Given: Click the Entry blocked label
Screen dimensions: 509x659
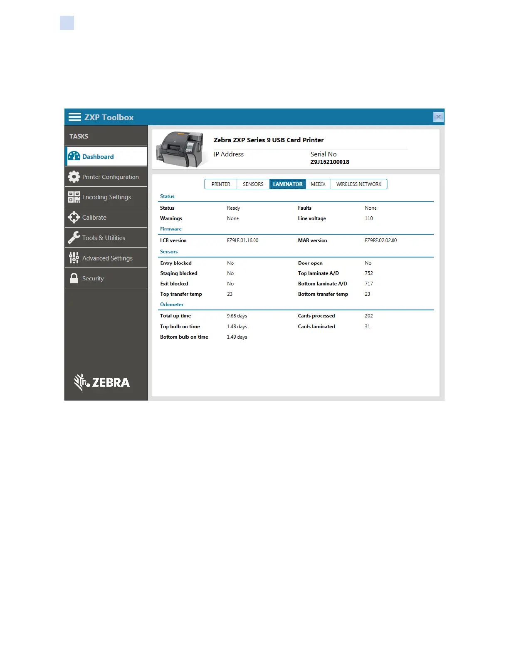Looking at the screenshot, I should pyautogui.click(x=176, y=263).
